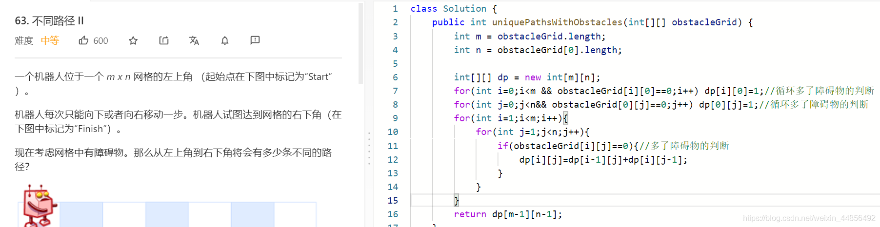Click the return dp[m-1][n-1] statement
880x227 pixels.
[508, 214]
